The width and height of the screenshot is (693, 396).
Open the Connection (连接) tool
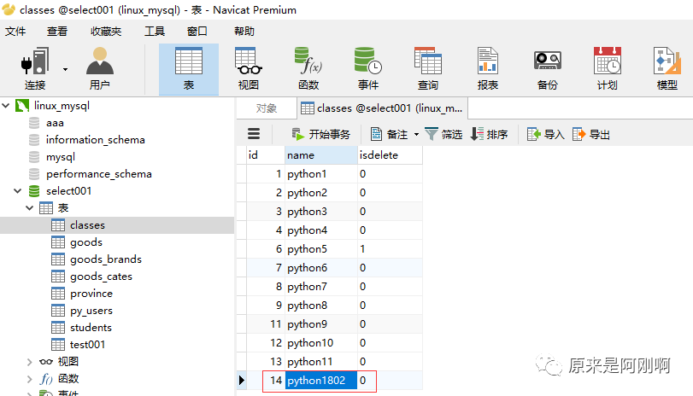pos(35,68)
